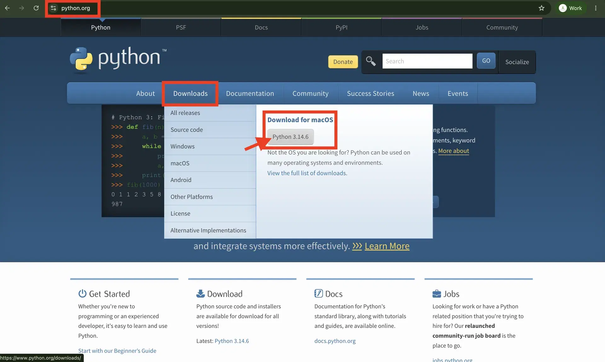The height and width of the screenshot is (362, 605).
Task: Open the Downloads navigation menu
Action: click(190, 93)
